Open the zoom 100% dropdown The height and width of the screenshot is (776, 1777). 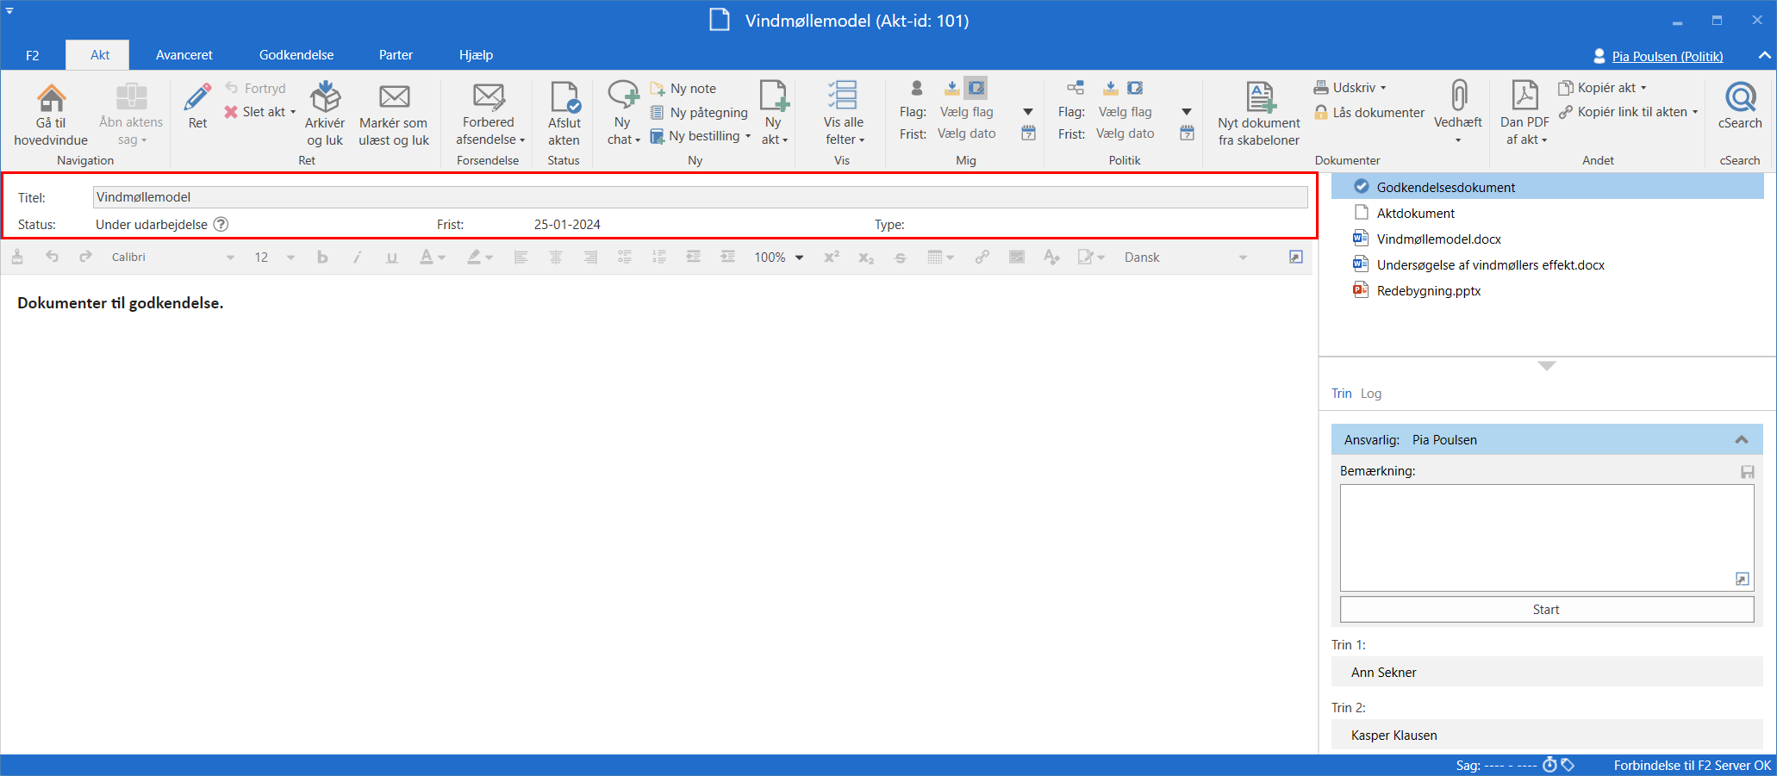pyautogui.click(x=799, y=258)
